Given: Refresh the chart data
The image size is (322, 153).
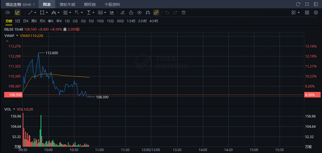Looking at the screenshot, I should [298, 4].
